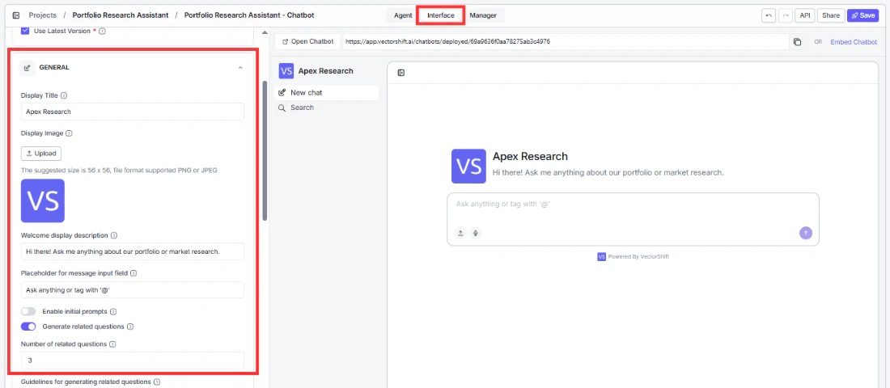890x388 pixels.
Task: Click the Embed Chatbot link
Action: point(854,42)
